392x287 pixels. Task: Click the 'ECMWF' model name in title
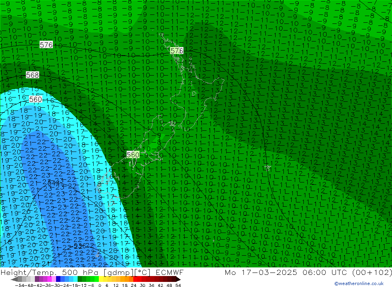coord(169,272)
